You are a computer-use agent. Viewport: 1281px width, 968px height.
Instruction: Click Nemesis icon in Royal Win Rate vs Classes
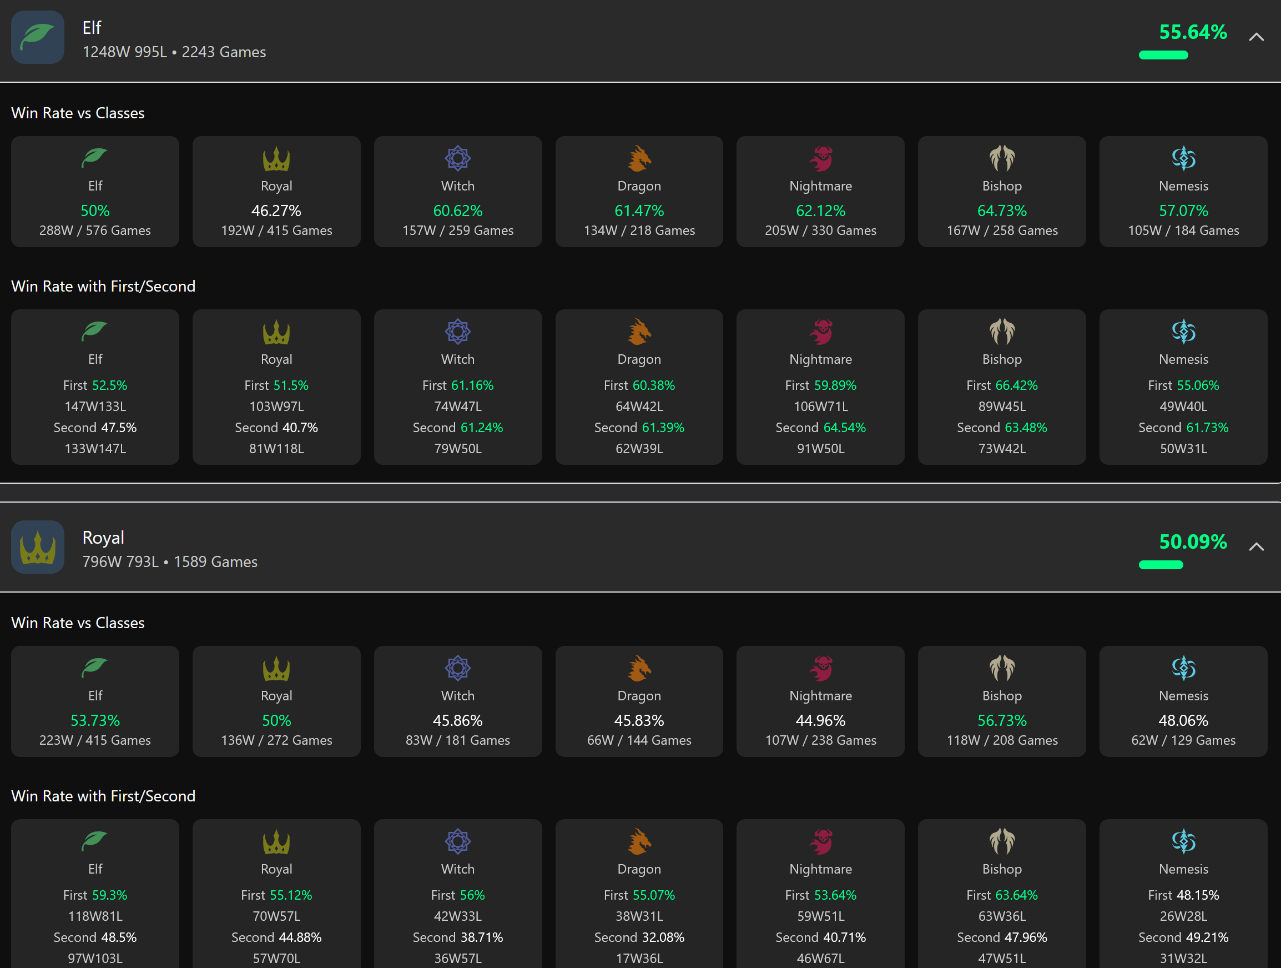tap(1183, 668)
